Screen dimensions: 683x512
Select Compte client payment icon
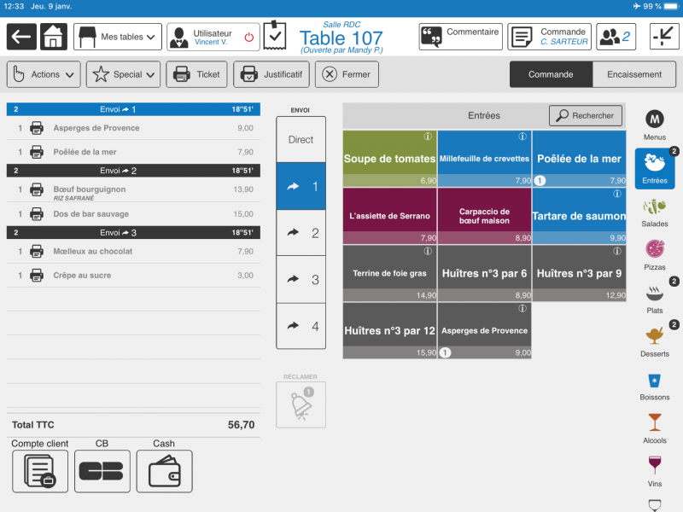coord(39,471)
